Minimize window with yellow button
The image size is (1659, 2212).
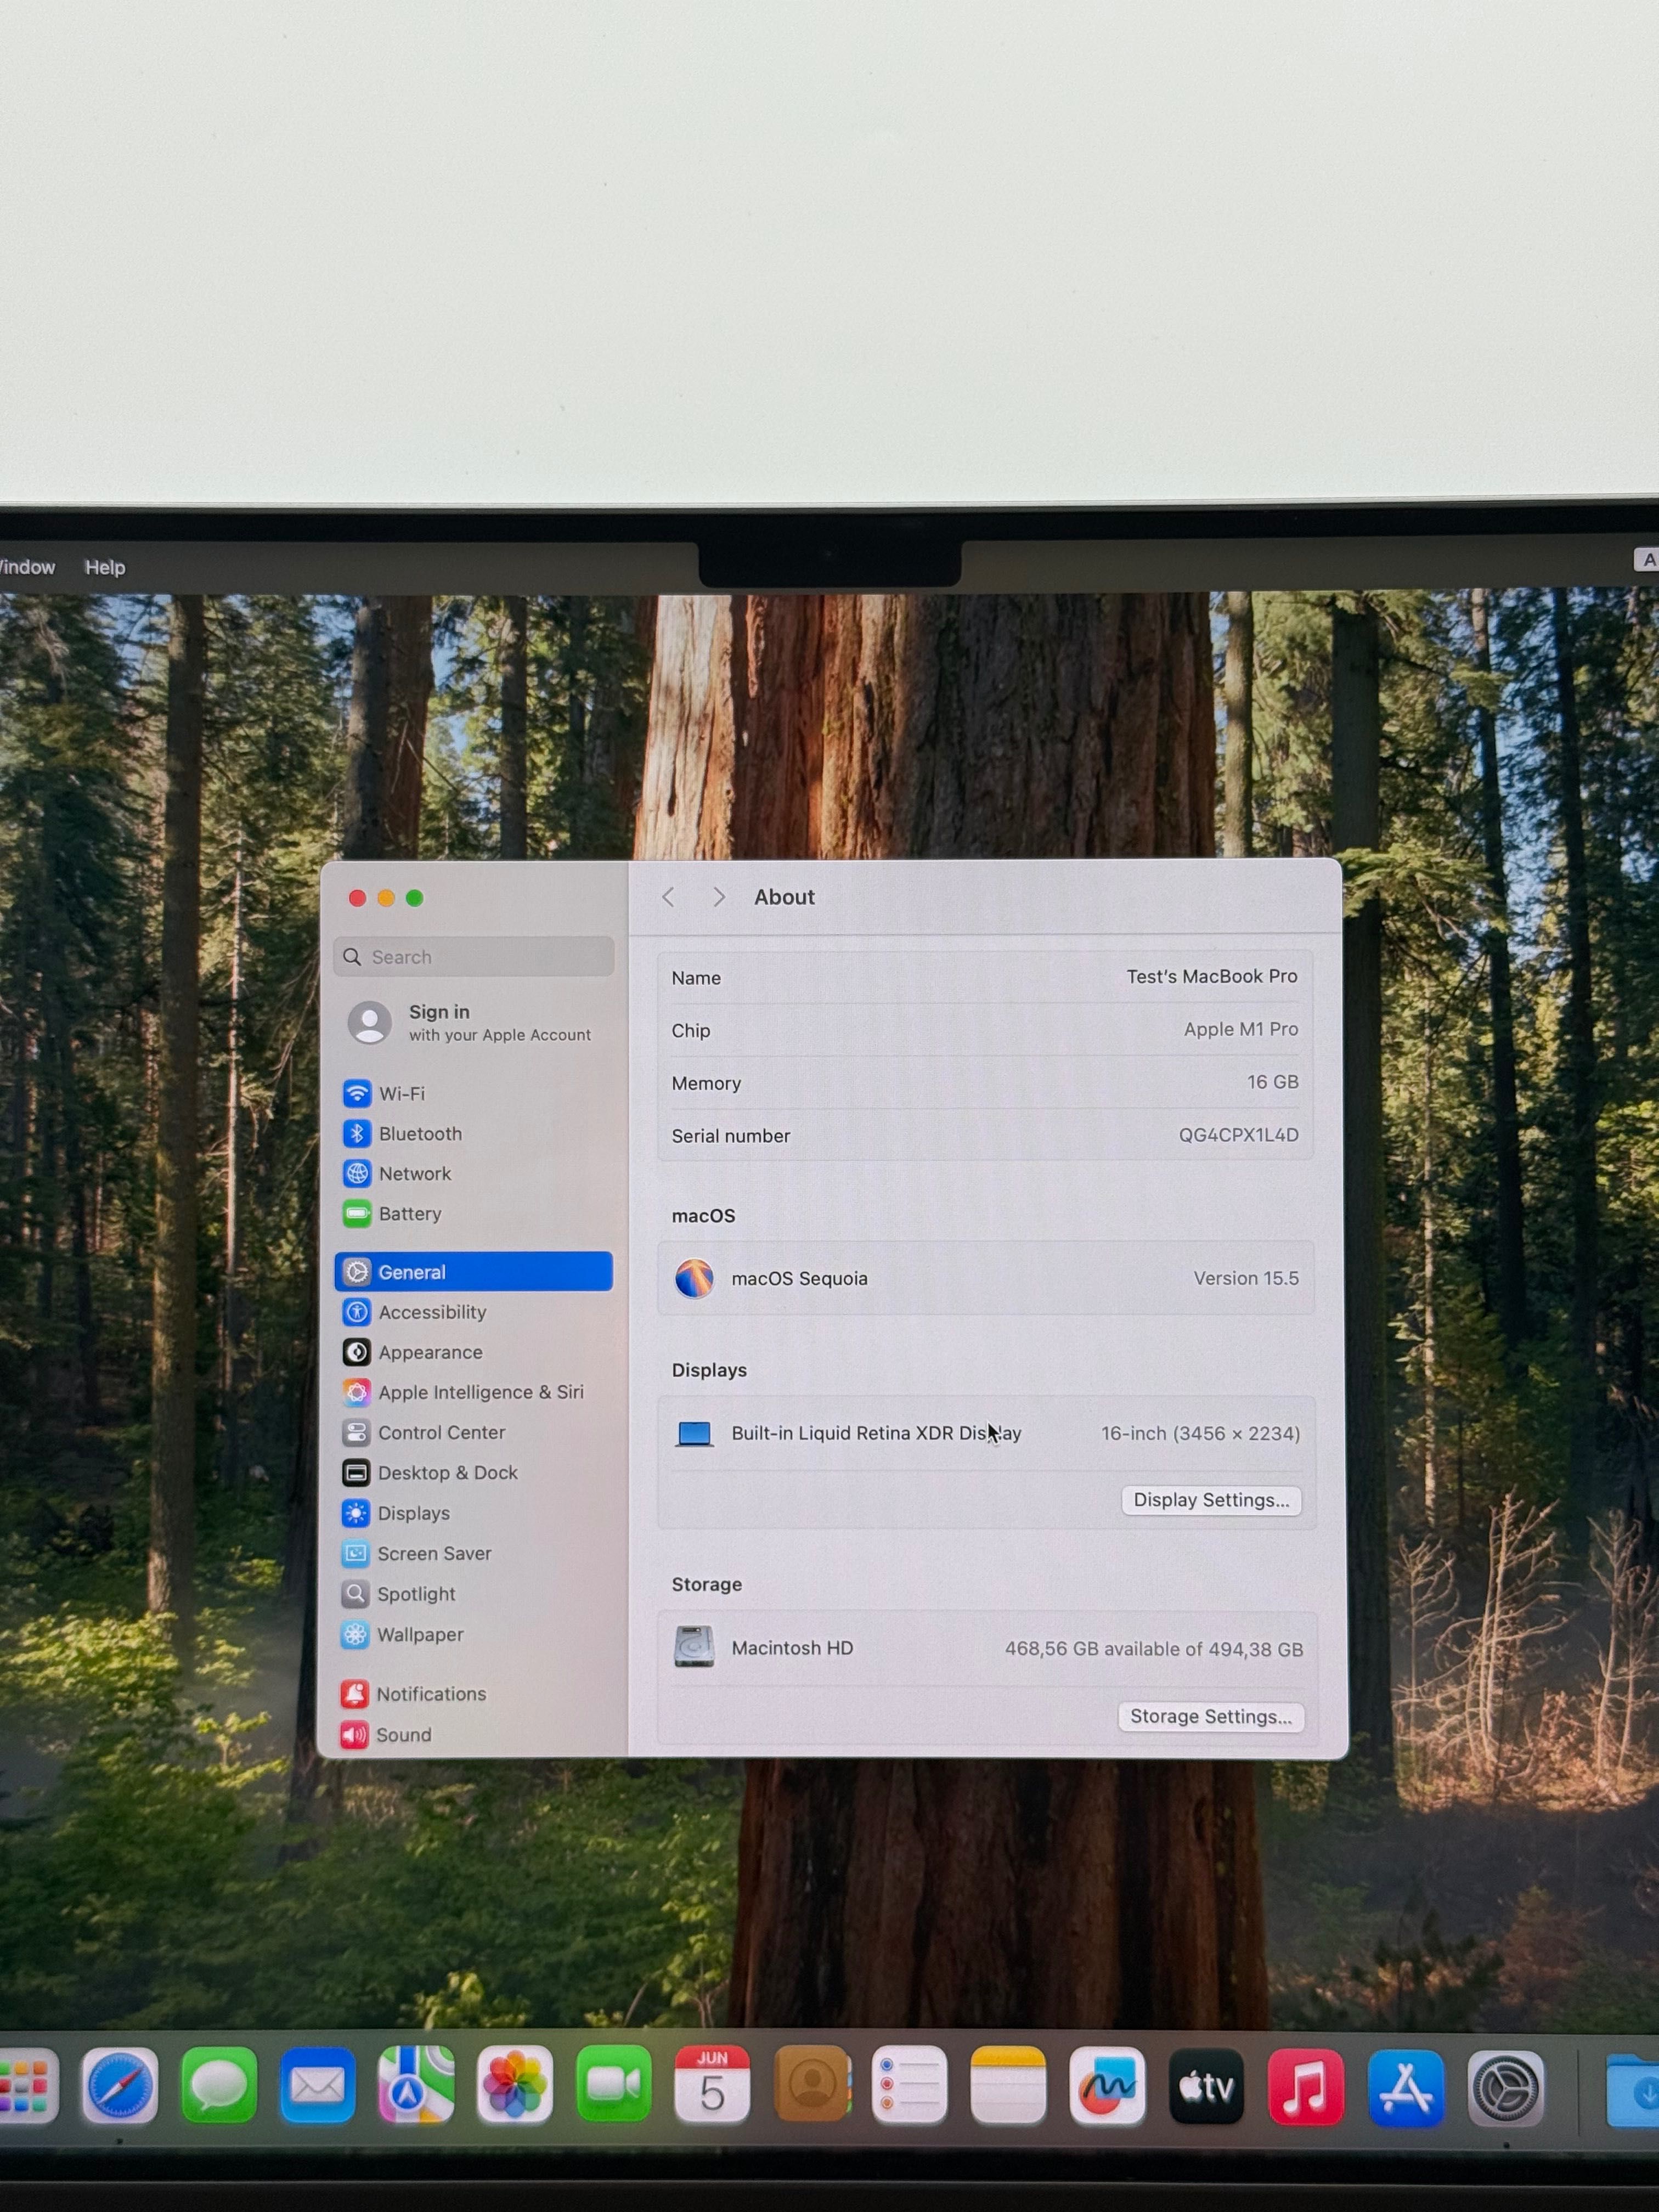pos(386,898)
